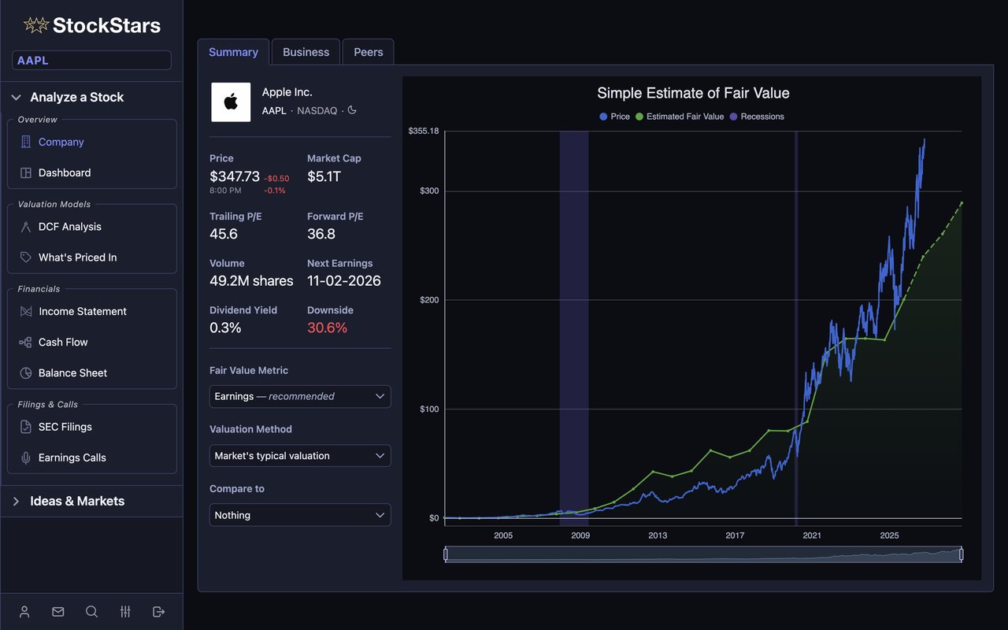This screenshot has height=630, width=1008.
Task: Toggle the Estimated Fair Value legend series
Action: click(680, 117)
